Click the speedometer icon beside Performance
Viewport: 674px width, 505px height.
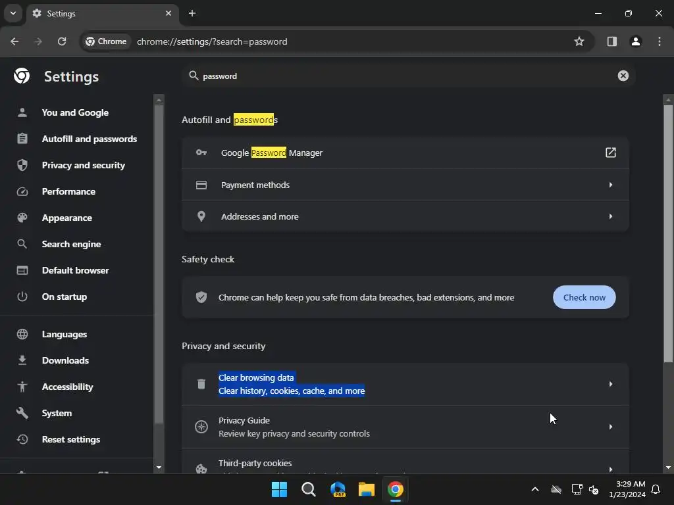coord(22,191)
